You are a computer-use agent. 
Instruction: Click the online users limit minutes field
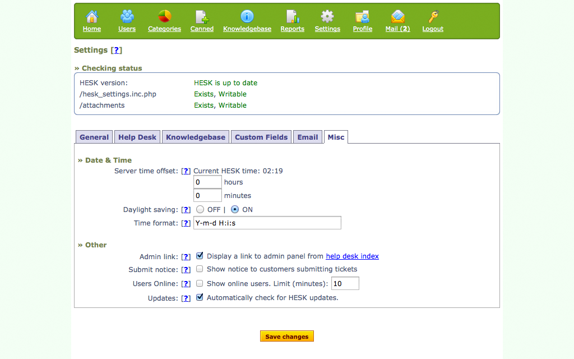(345, 284)
